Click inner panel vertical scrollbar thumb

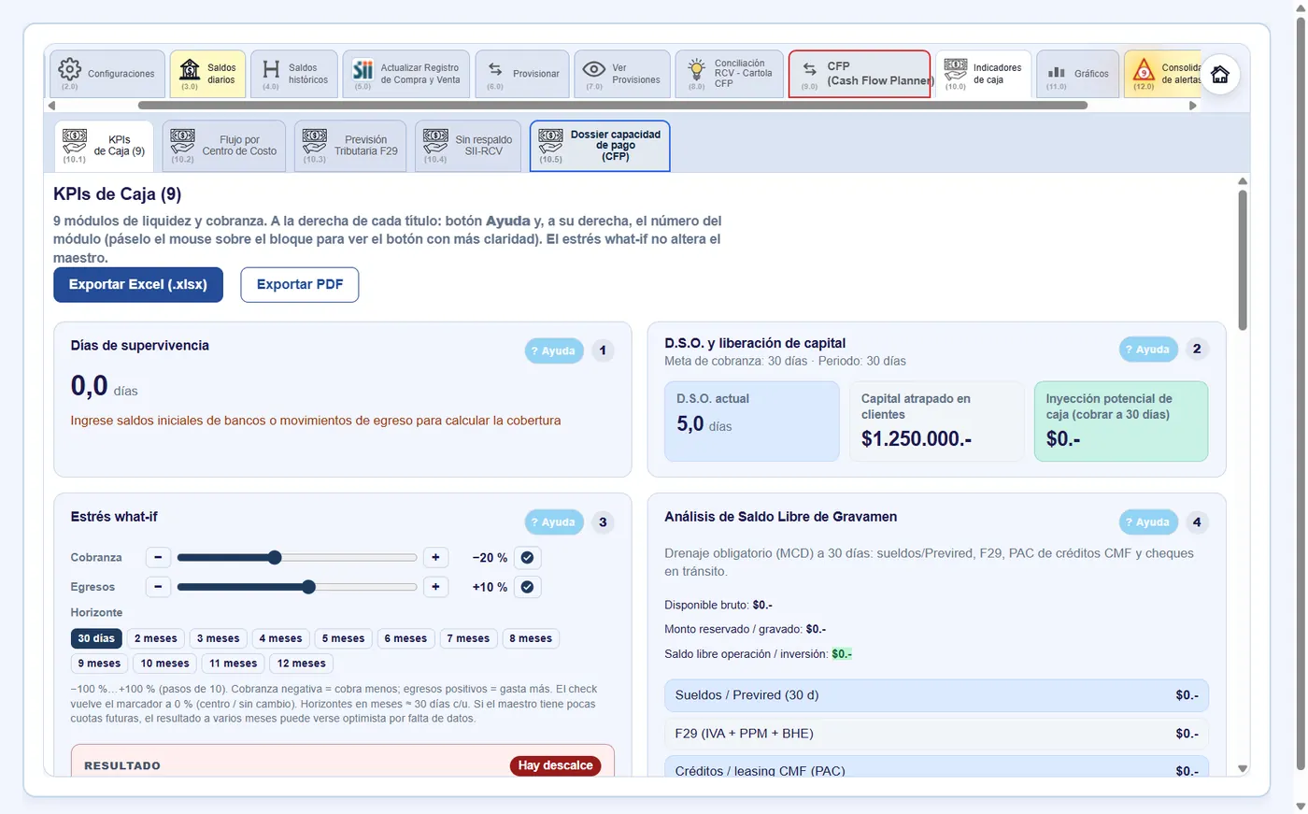[1243, 260]
